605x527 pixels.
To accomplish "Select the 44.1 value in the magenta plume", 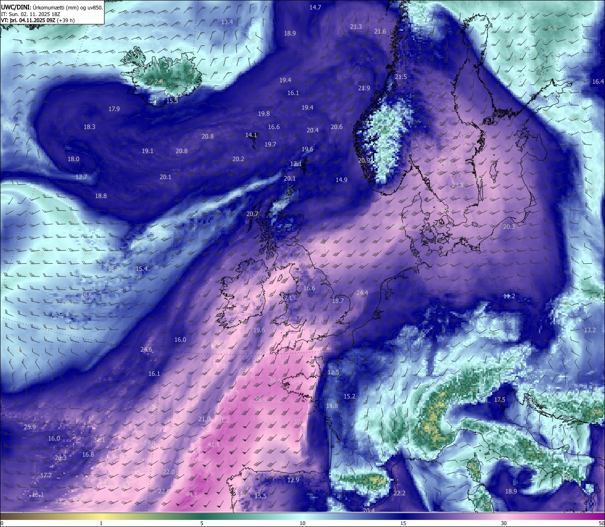I will (x=191, y=494).
